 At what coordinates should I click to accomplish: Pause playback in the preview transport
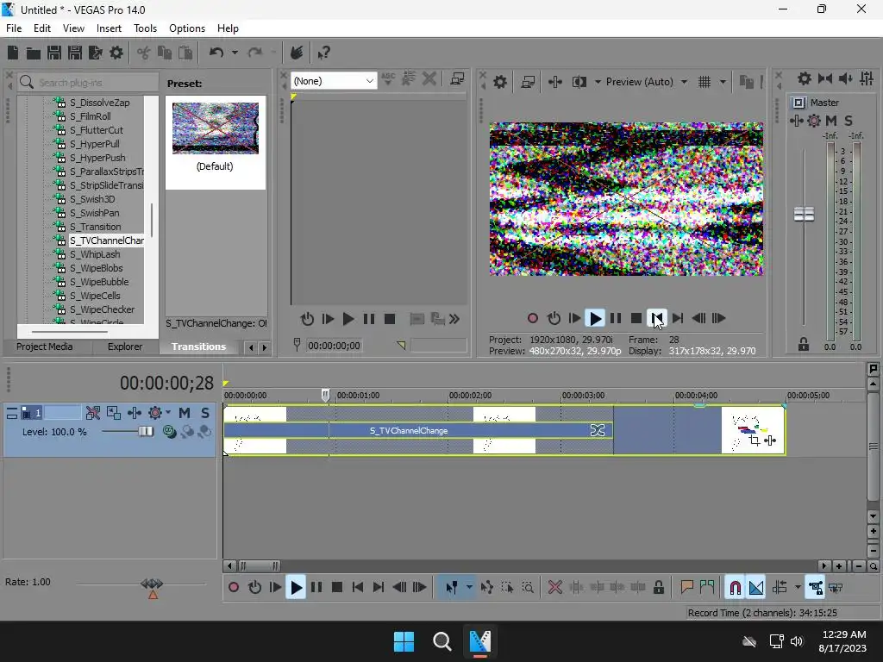(616, 318)
